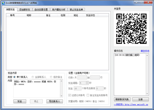This screenshot has height=110, width=154.
Task: Click log entry 请扫描二维码!
Action: 127,55
